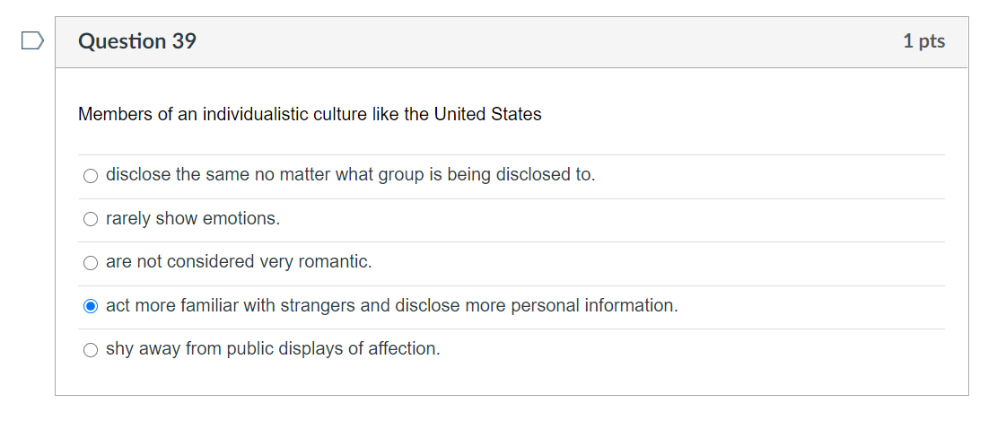Click the word 'individualistic' in the prompt
The width and height of the screenshot is (1006, 421).
pyautogui.click(x=256, y=115)
